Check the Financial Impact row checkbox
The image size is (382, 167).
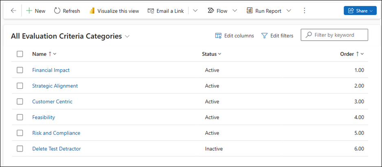click(x=20, y=70)
